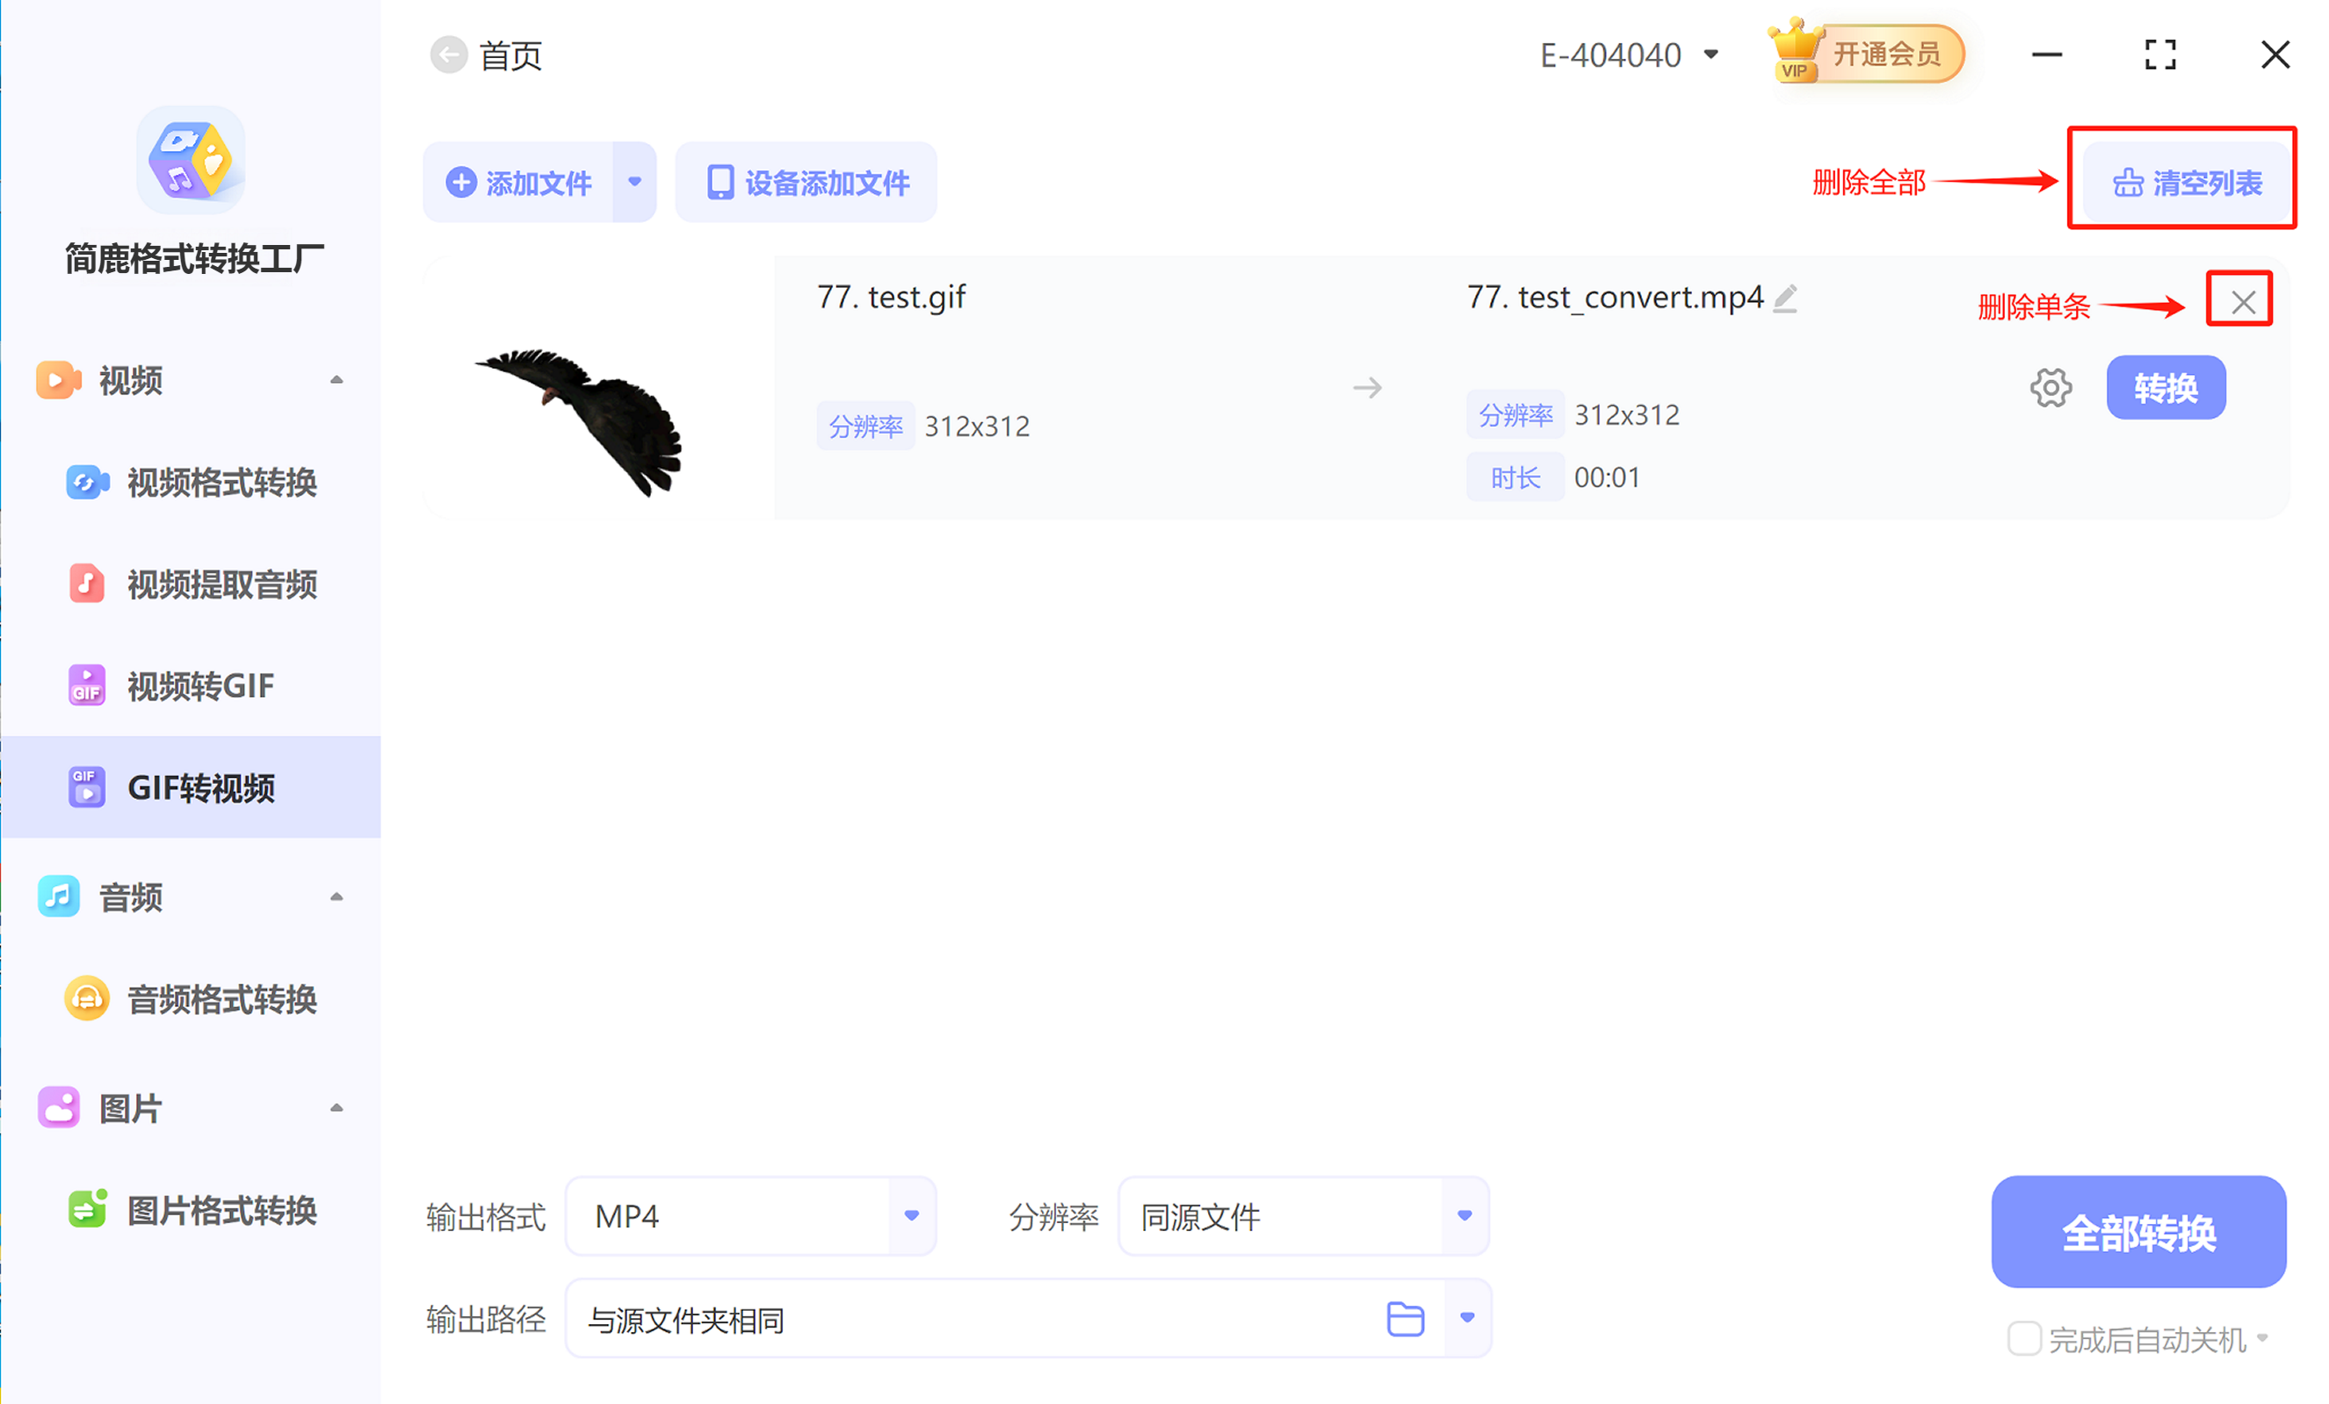This screenshot has height=1404, width=2329.
Task: Open the output folder picker icon
Action: point(1406,1318)
